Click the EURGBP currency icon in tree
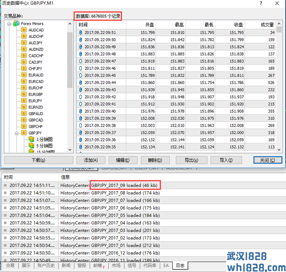286x272 pixels. click(24, 94)
